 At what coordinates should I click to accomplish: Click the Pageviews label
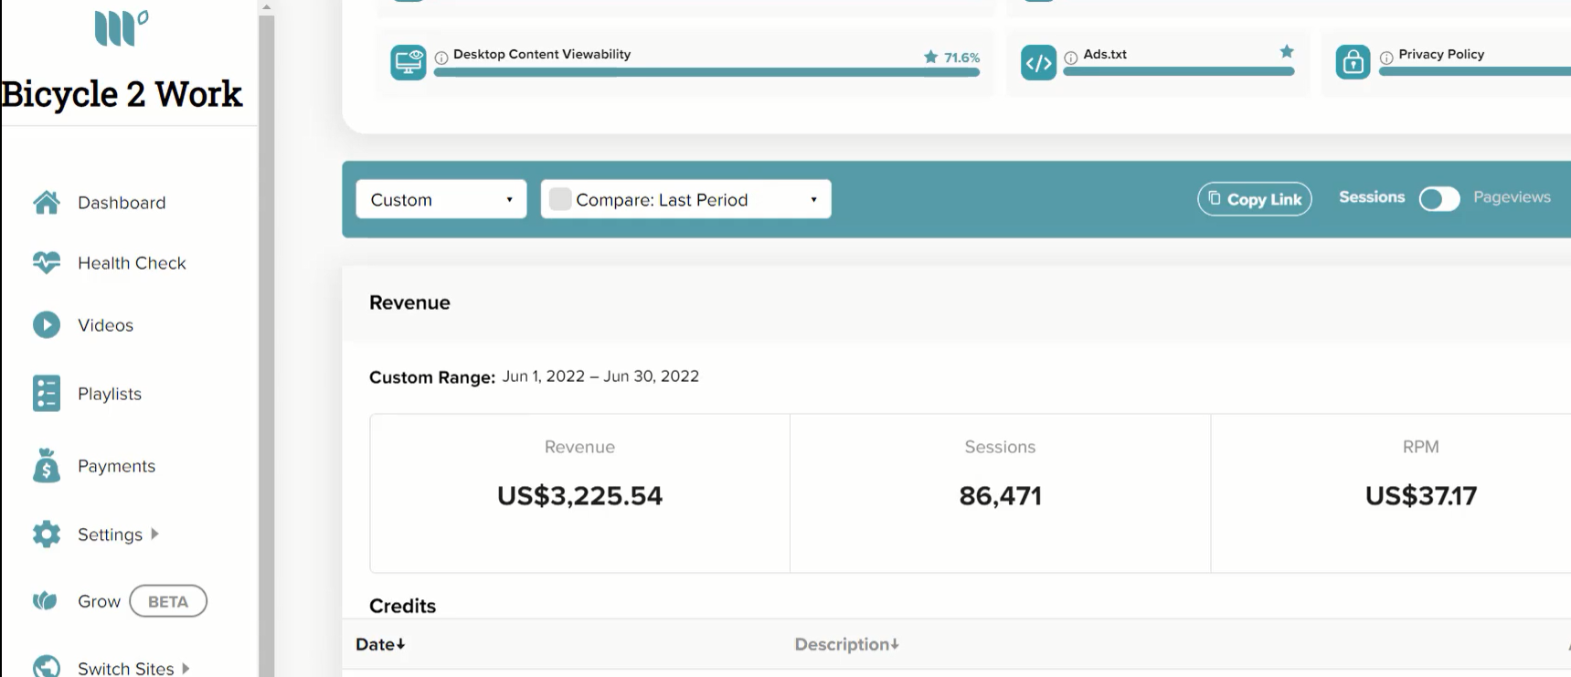1512,197
